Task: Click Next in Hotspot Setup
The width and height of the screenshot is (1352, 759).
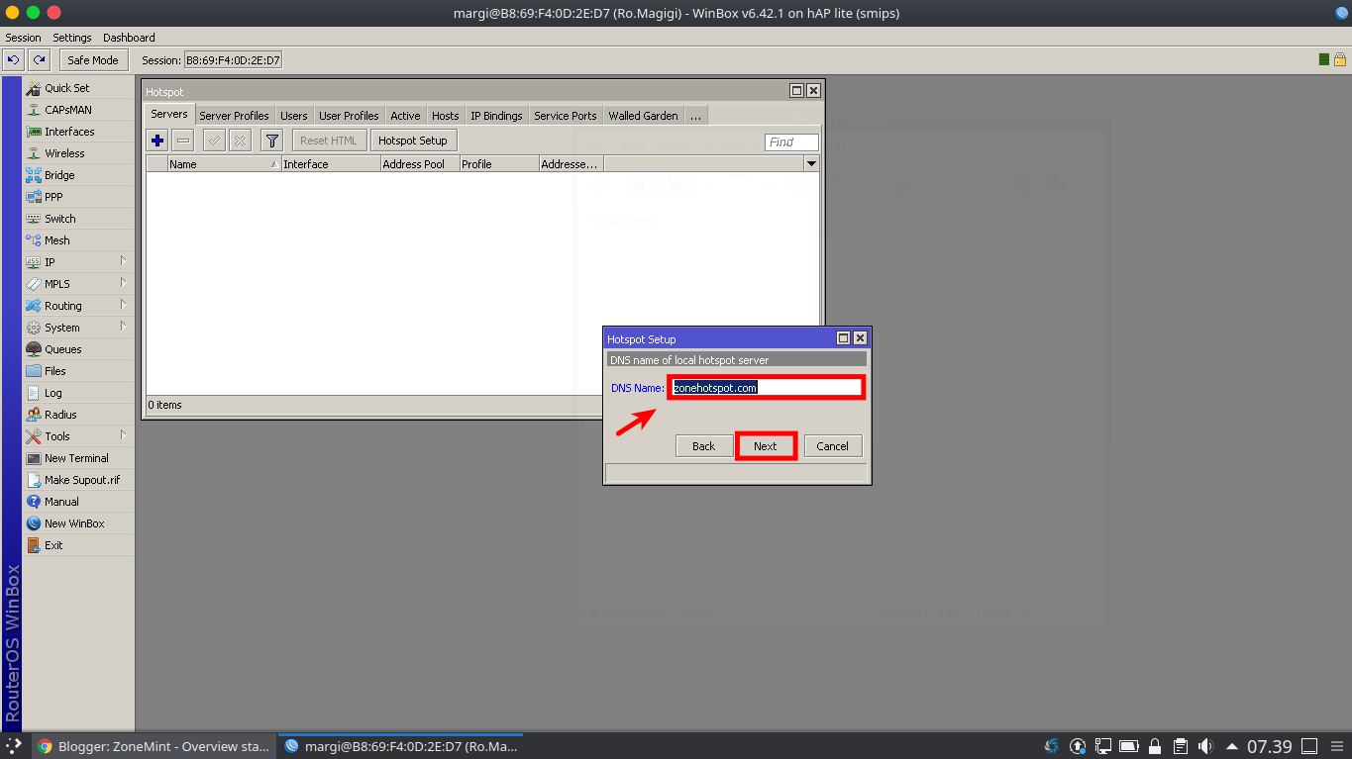Action: click(766, 446)
